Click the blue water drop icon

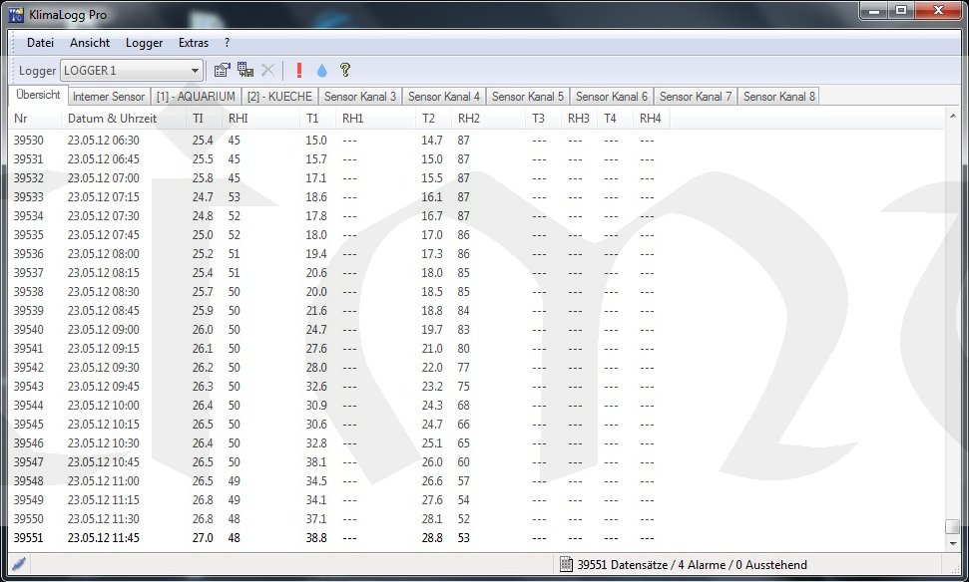pyautogui.click(x=321, y=71)
